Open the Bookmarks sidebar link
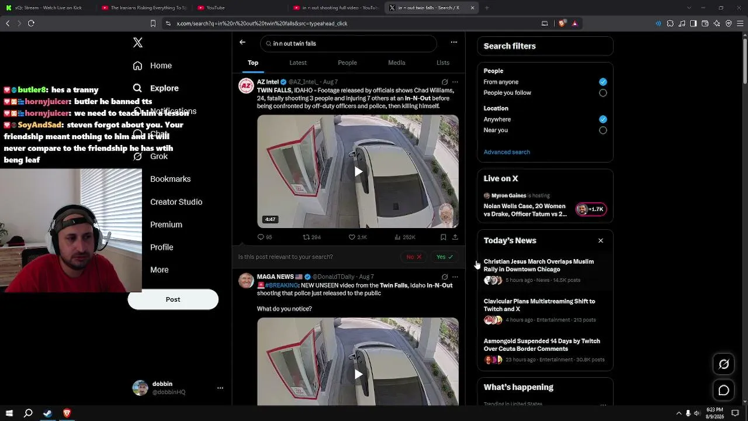748x421 pixels. click(170, 179)
